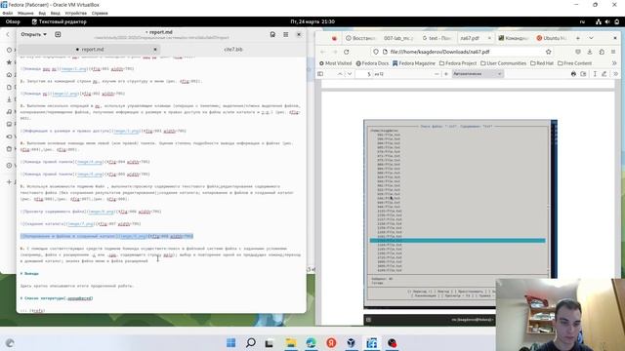Open PDF viewer more tools menu

coord(615,74)
